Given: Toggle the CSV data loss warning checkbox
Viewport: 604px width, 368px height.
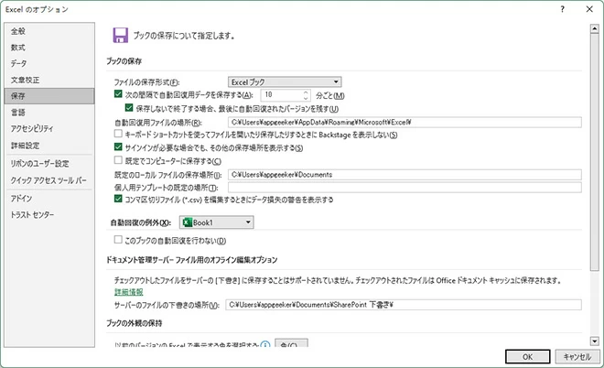Looking at the screenshot, I should [118, 199].
